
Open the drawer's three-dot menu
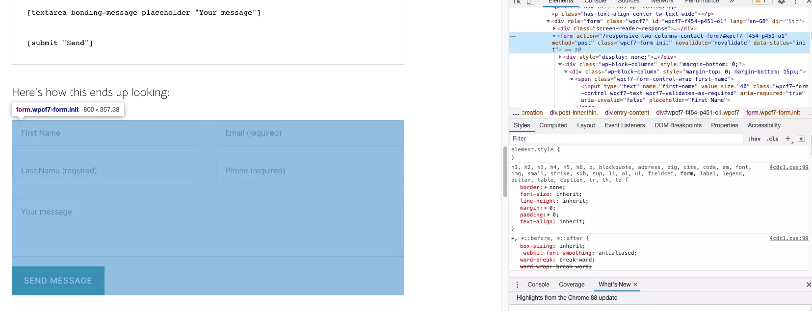(x=517, y=285)
